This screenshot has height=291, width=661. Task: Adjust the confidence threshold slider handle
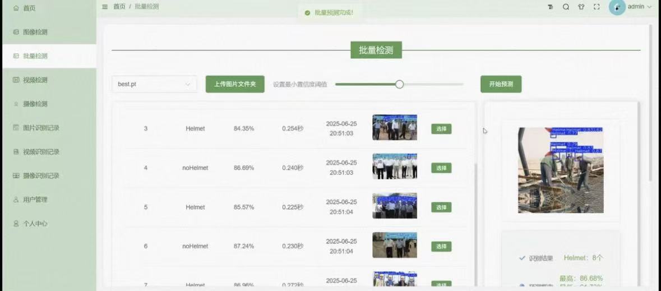click(400, 84)
